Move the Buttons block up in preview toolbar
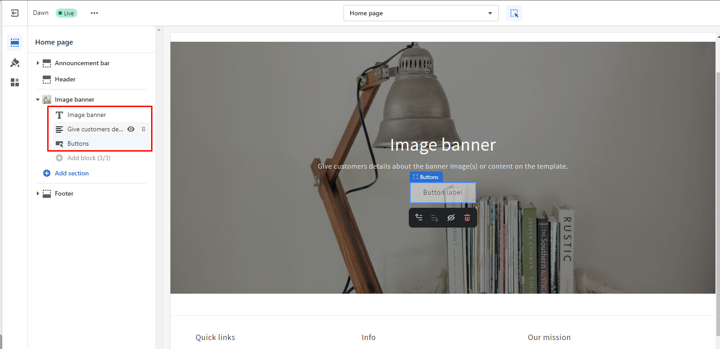 [419, 218]
